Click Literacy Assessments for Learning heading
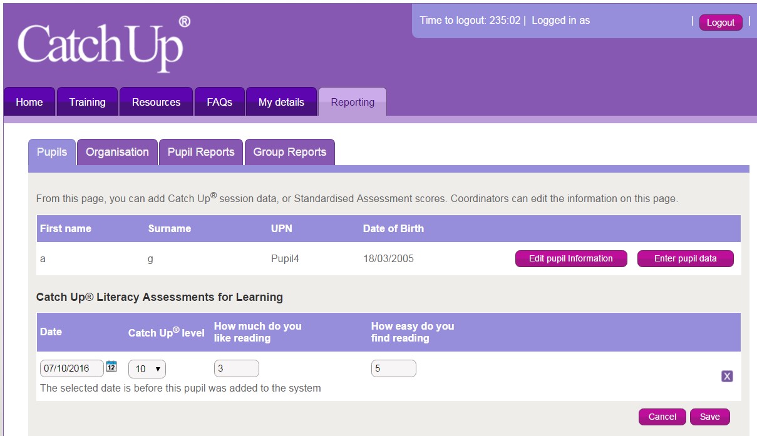The height and width of the screenshot is (436, 757). 160,297
